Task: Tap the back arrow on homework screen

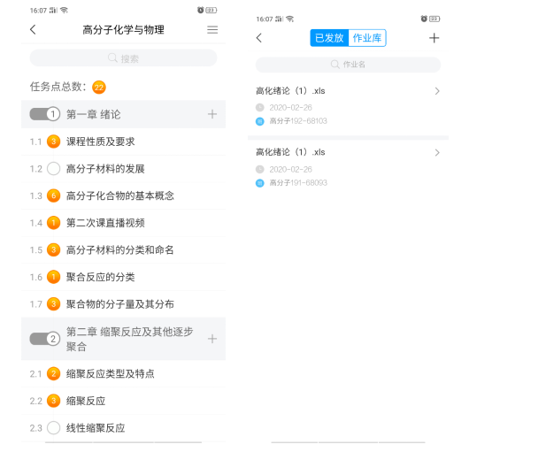Action: tap(259, 38)
